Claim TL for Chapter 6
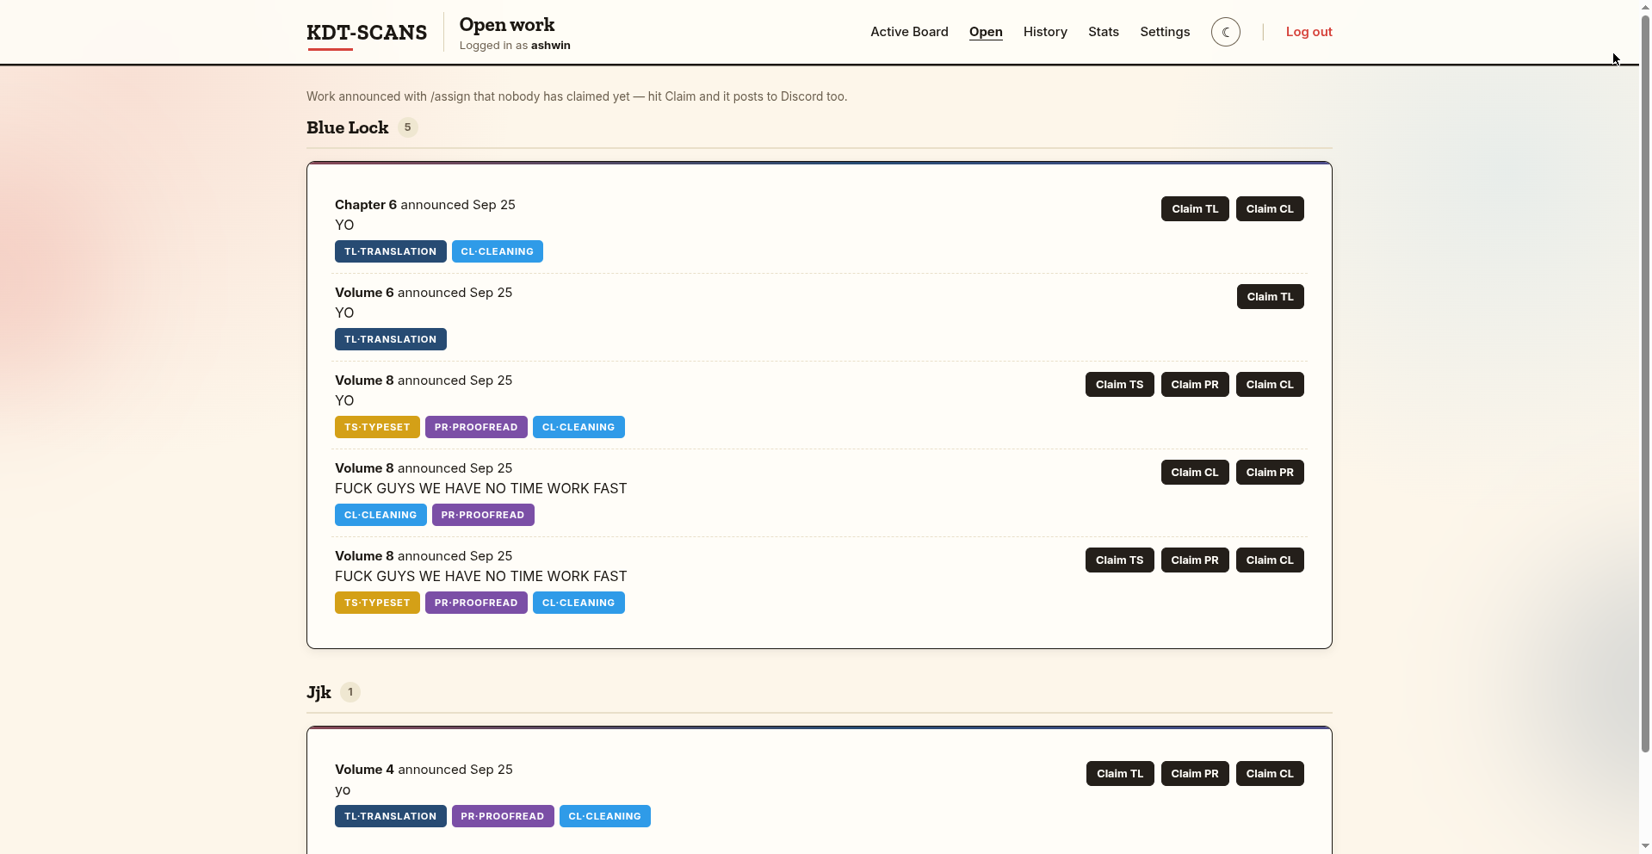The height and width of the screenshot is (854, 1652). [1195, 209]
